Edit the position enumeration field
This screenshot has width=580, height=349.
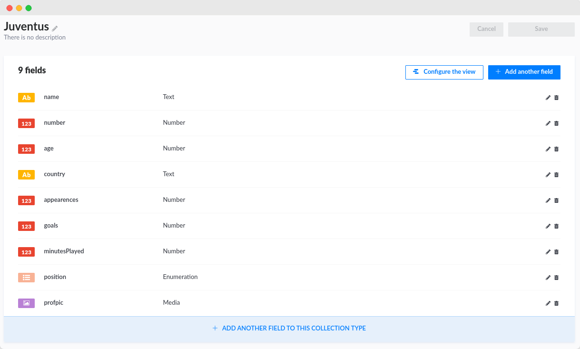[x=548, y=278]
